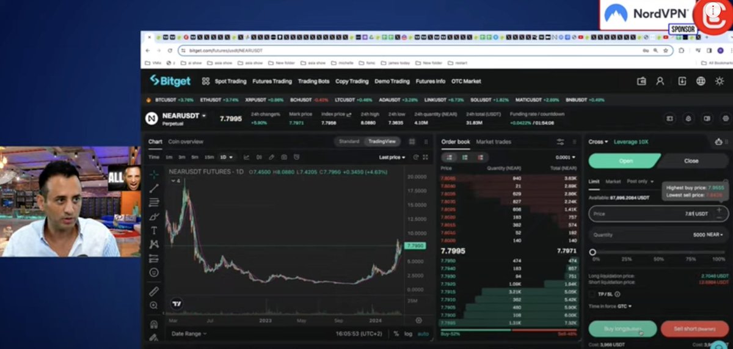The image size is (733, 349).
Task: Switch chart to Standard view
Action: 349,141
